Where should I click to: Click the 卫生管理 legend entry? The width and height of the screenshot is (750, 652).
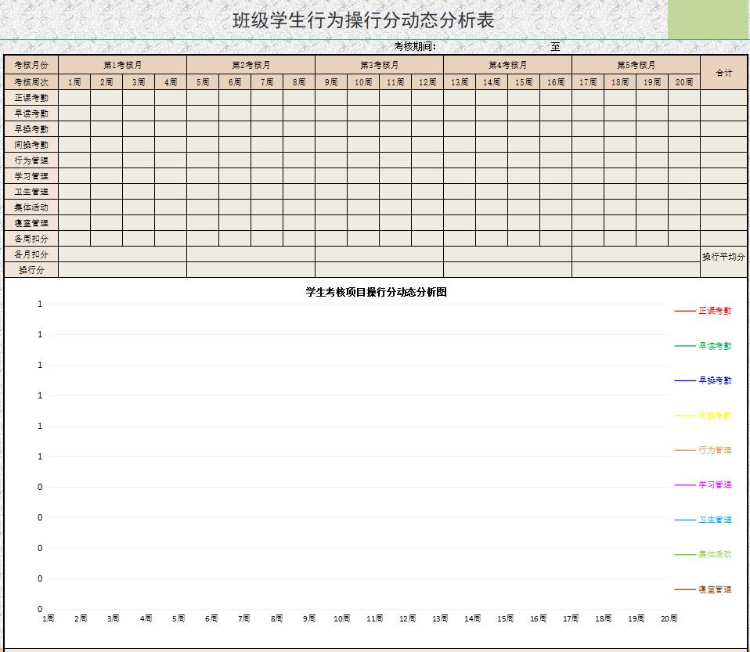coord(716,518)
